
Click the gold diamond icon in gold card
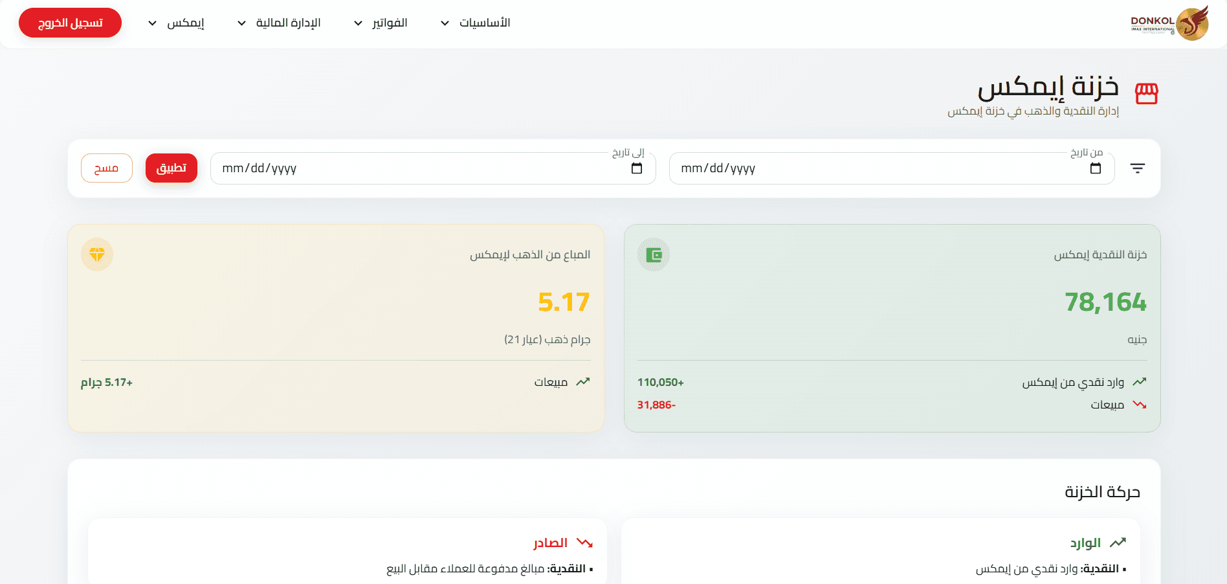pos(97,255)
